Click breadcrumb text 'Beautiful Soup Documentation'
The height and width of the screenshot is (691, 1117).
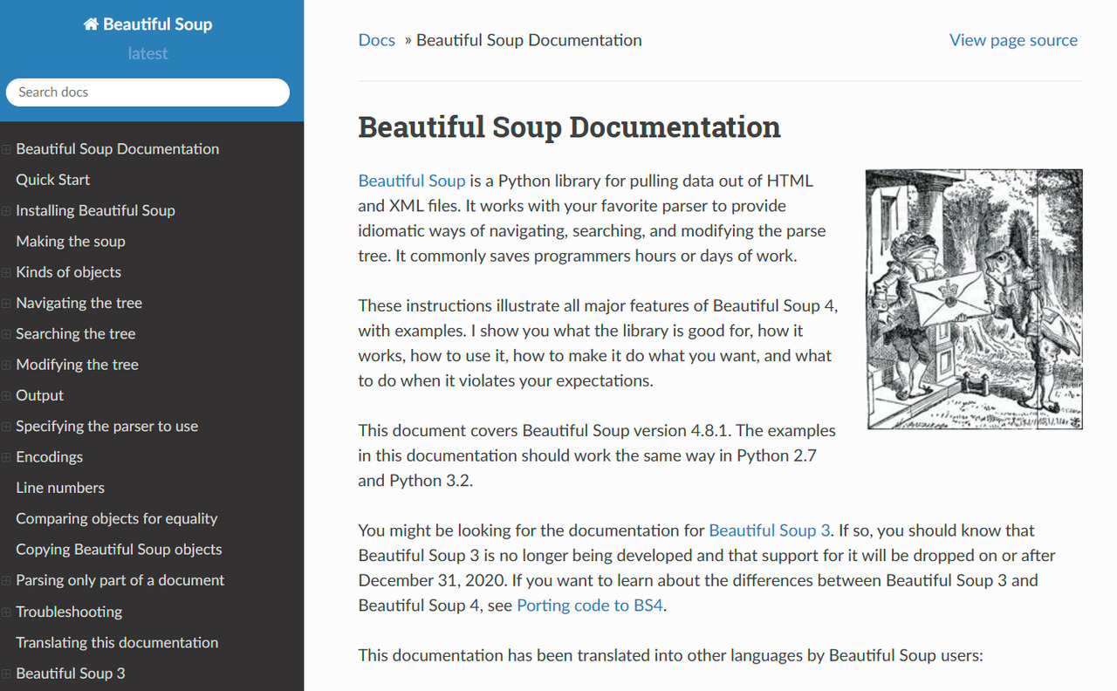click(x=529, y=40)
